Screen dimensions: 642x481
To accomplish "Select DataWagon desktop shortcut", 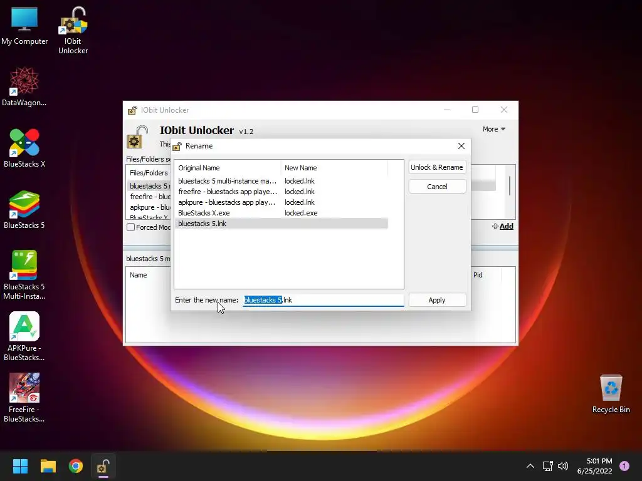I will [24, 86].
